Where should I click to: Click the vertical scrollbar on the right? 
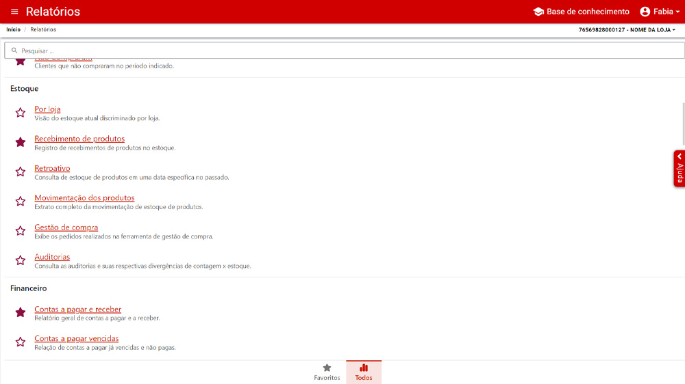tap(682, 123)
